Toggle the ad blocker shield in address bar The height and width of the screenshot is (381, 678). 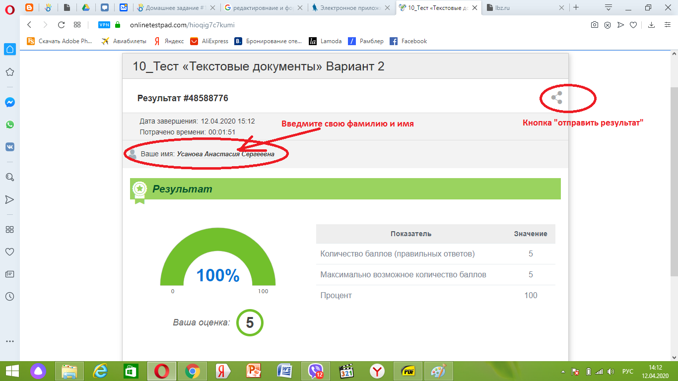click(x=608, y=24)
